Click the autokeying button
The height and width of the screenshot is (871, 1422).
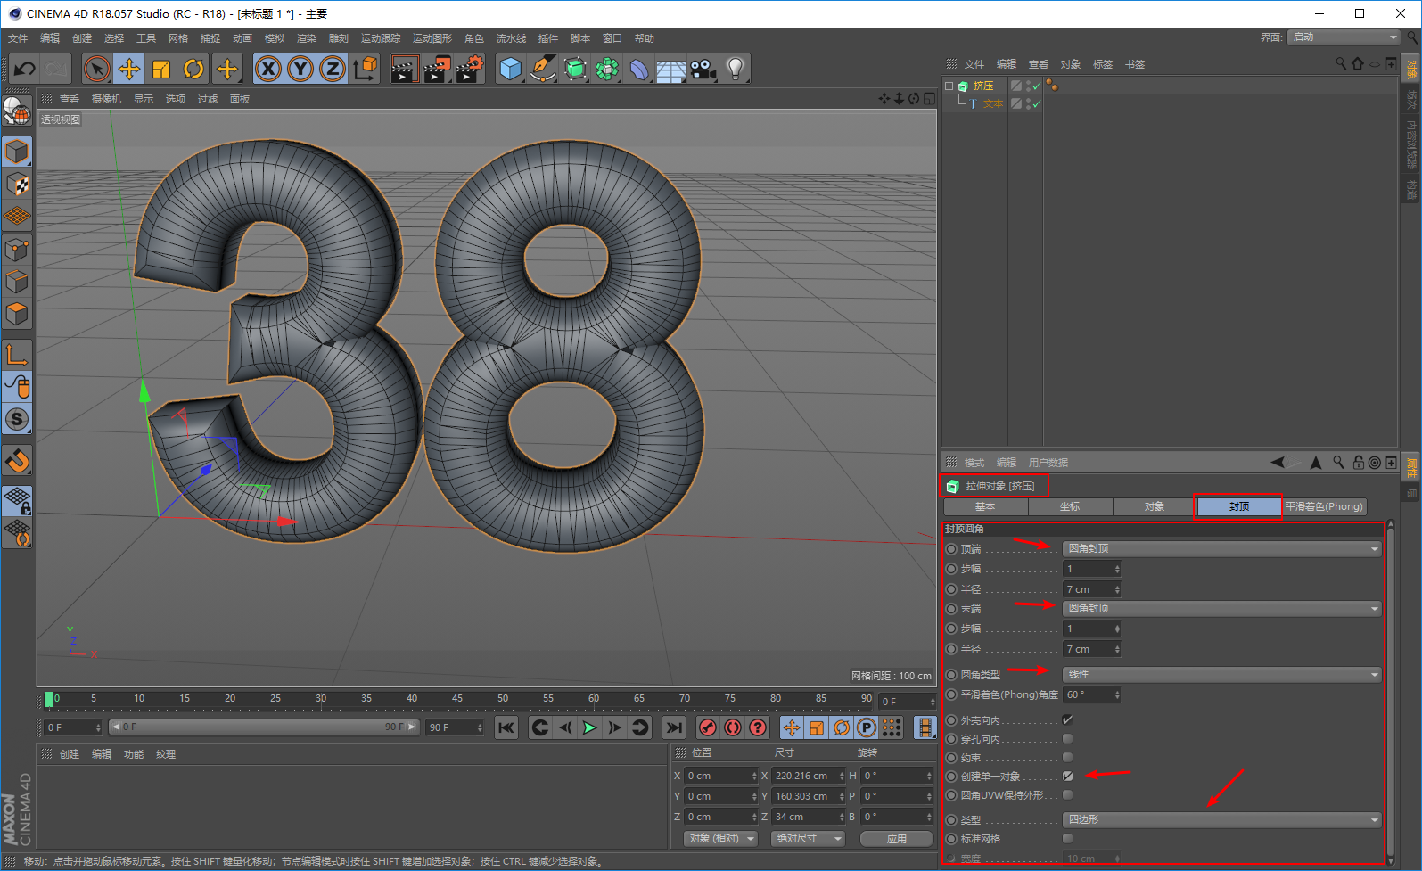[x=733, y=727]
